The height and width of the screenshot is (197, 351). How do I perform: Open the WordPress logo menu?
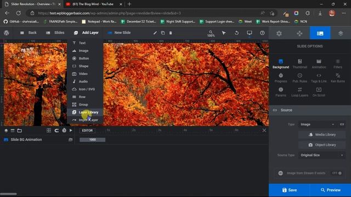[7, 33]
